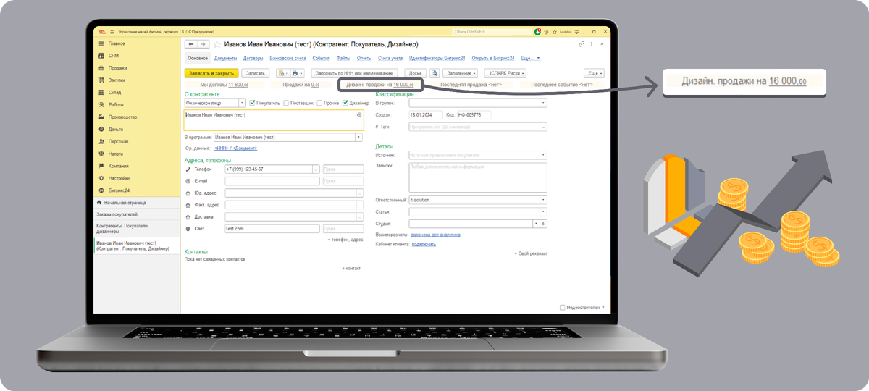Click the Заметки notes text area
This screenshot has height=391, width=869.
477,177
